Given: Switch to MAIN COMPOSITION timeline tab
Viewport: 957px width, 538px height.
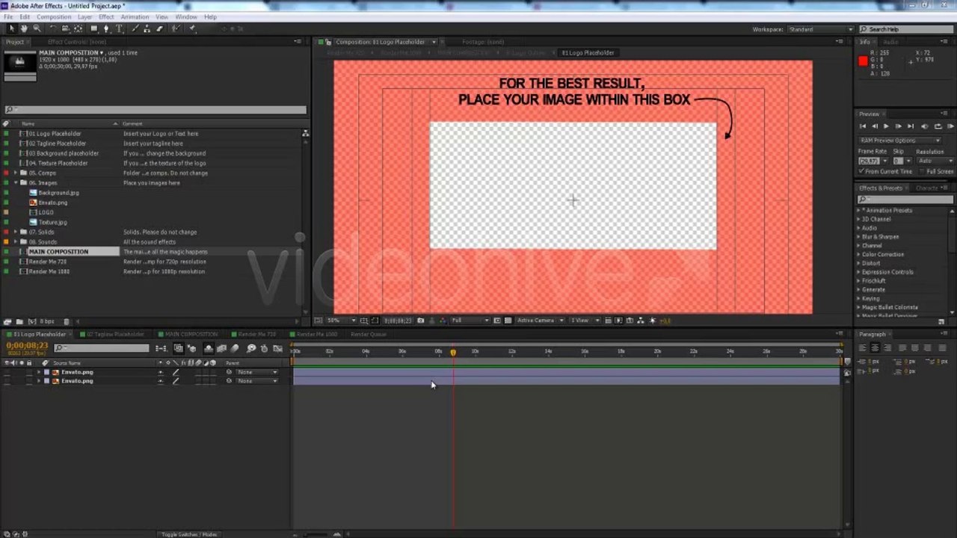Looking at the screenshot, I should [x=191, y=334].
